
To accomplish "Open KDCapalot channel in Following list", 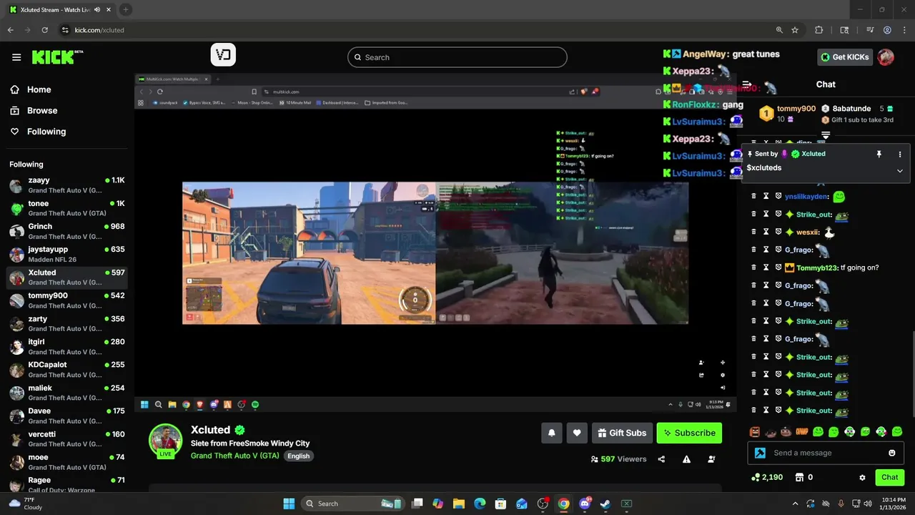I will (x=67, y=369).
